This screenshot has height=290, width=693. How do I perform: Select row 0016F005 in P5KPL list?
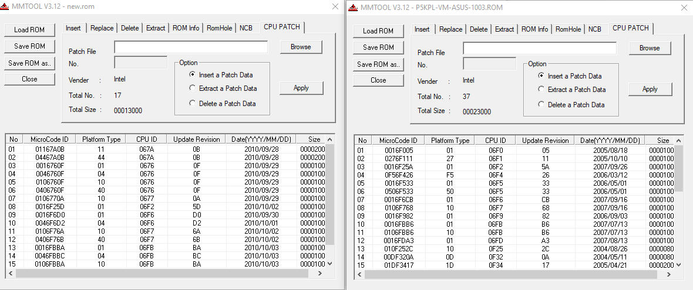pos(515,151)
